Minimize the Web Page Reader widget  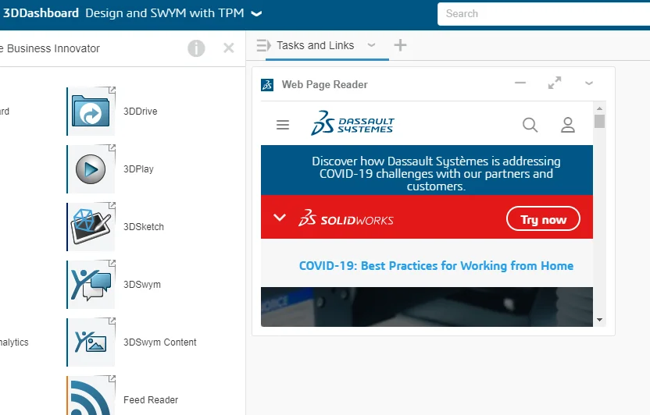coord(520,83)
